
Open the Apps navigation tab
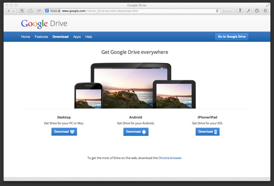(77, 37)
